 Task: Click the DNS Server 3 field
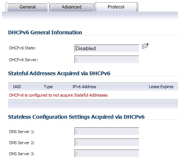[x=107, y=153]
